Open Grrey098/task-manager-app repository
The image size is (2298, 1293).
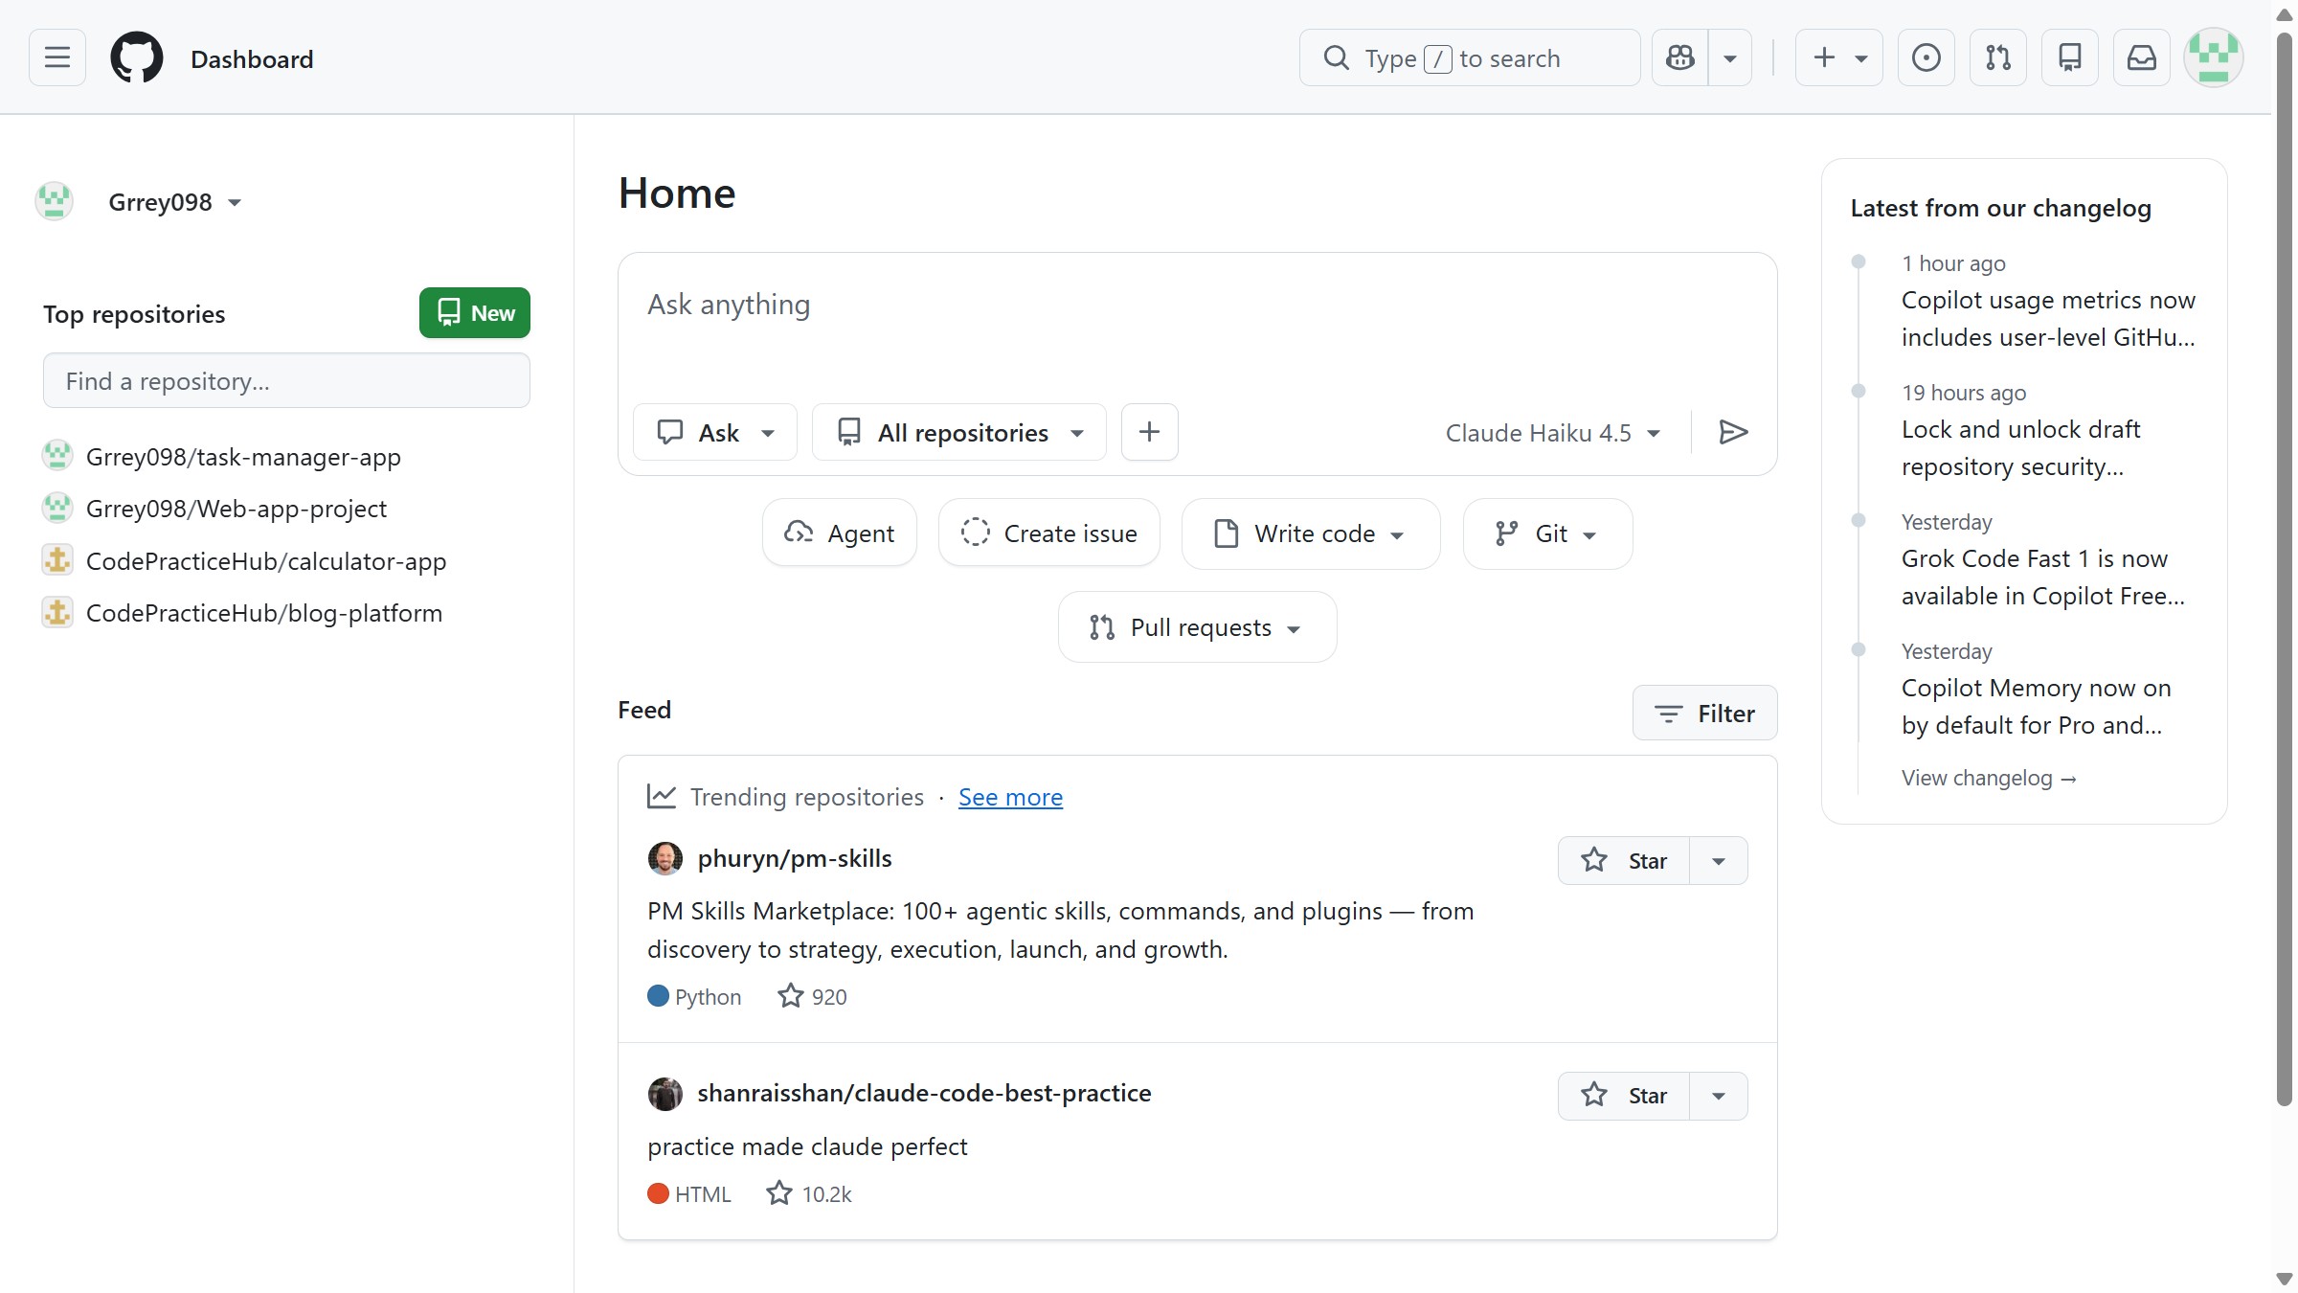click(x=243, y=457)
